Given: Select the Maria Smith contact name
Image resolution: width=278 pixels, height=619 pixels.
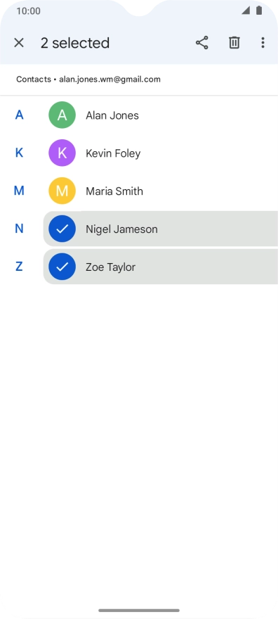Looking at the screenshot, I should pos(114,191).
